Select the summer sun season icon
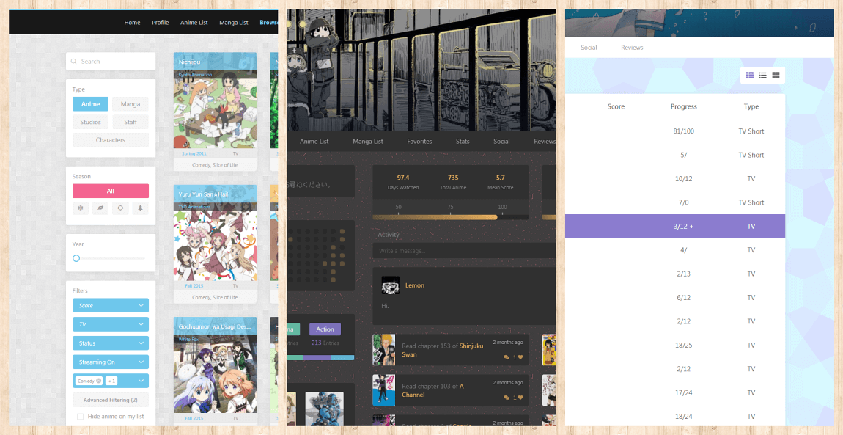Image resolution: width=843 pixels, height=435 pixels. [x=120, y=208]
